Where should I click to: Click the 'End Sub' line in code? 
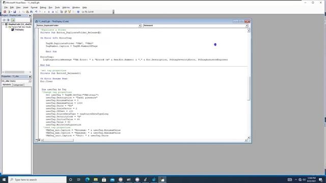click(45, 65)
